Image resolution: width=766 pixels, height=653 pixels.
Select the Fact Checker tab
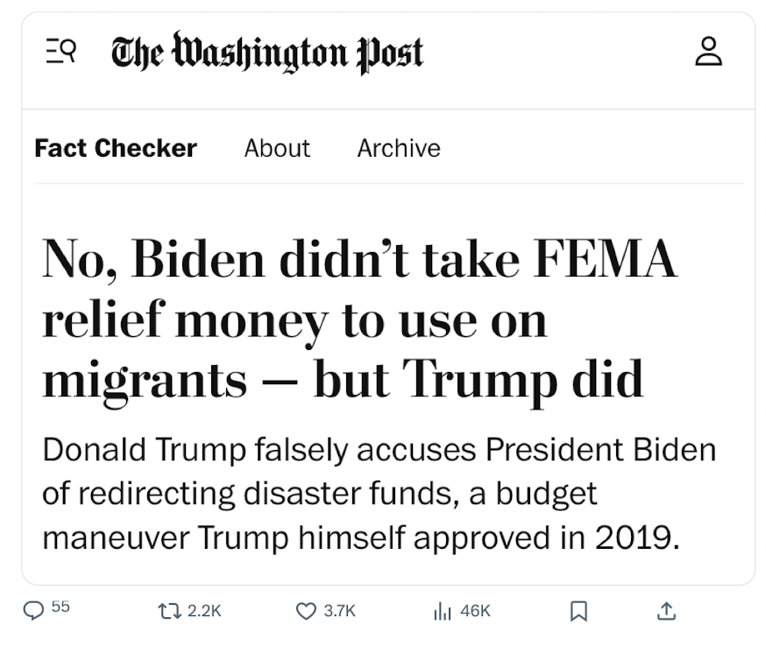[x=116, y=148]
